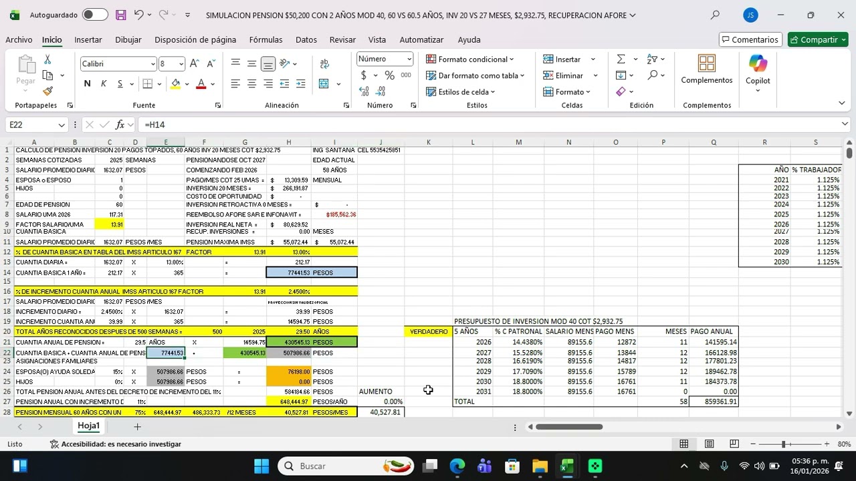Click the Increase font size icon

point(195,63)
